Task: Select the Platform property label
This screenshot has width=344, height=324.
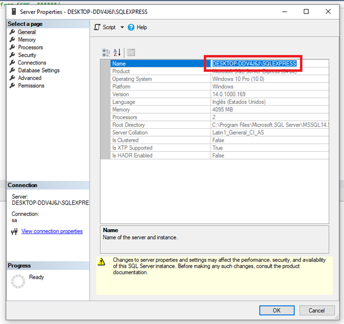Action: point(121,86)
